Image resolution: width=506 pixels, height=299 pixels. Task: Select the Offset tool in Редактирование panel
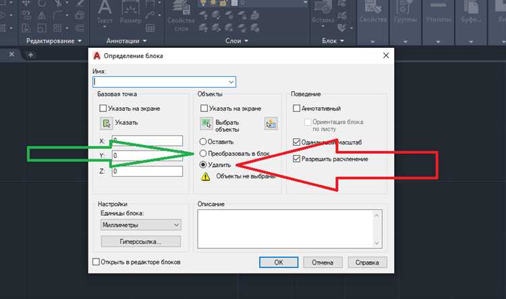[x=80, y=28]
